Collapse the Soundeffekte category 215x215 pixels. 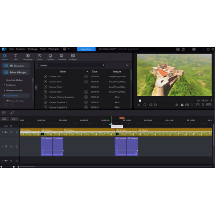pyautogui.click(x=5, y=96)
